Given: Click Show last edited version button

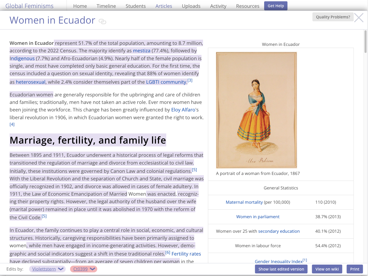Looking at the screenshot, I should coord(281,269).
